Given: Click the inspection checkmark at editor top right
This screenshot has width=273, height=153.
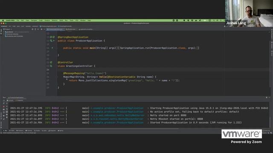Looking at the screenshot, I should tap(269, 32).
